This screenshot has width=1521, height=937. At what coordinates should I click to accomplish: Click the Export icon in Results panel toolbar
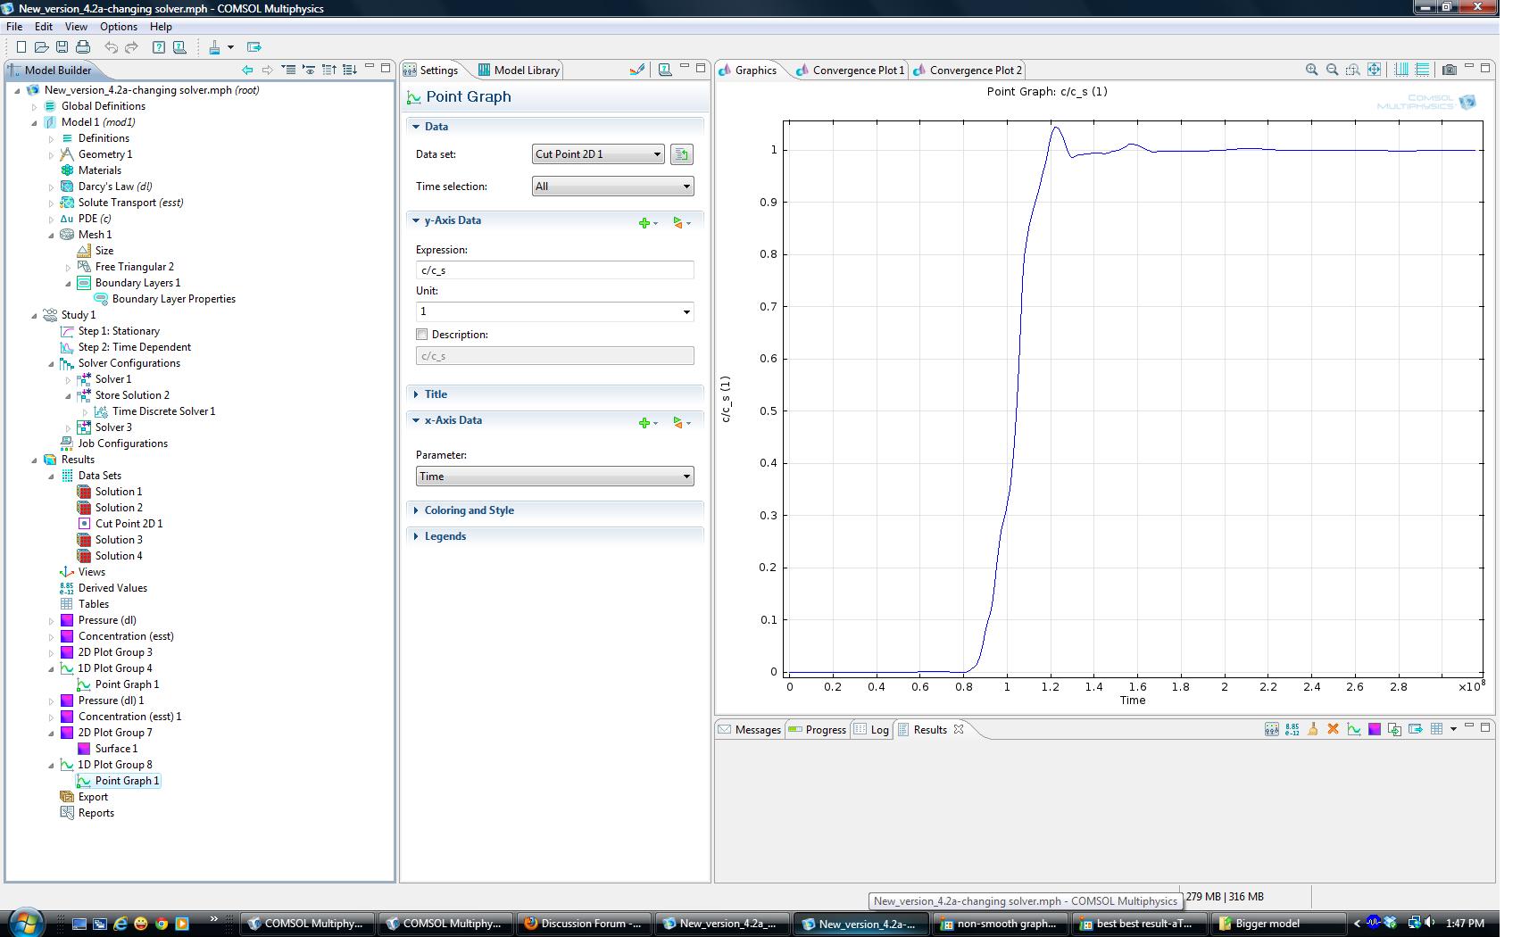1416,729
